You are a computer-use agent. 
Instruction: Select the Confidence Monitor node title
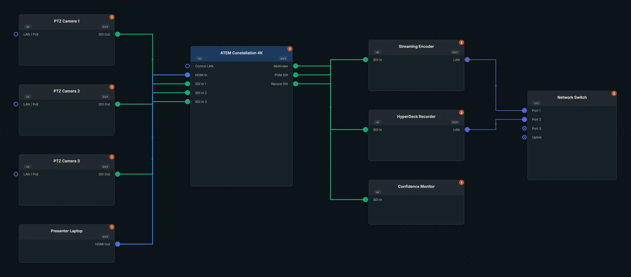(x=416, y=186)
